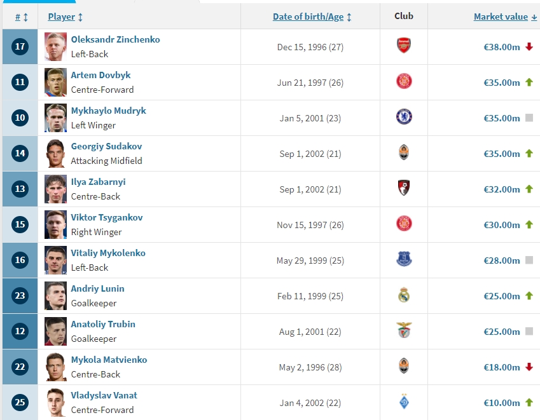540x420 pixels.
Task: Click the Real Madrid club crest icon
Action: click(404, 295)
